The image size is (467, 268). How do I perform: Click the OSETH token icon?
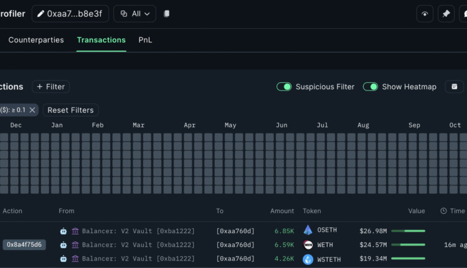coord(308,231)
